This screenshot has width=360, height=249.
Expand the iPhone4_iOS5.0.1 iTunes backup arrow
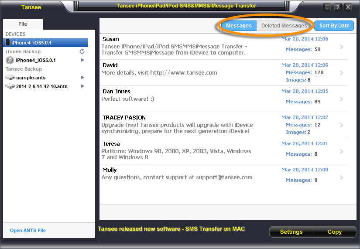[x=82, y=60]
